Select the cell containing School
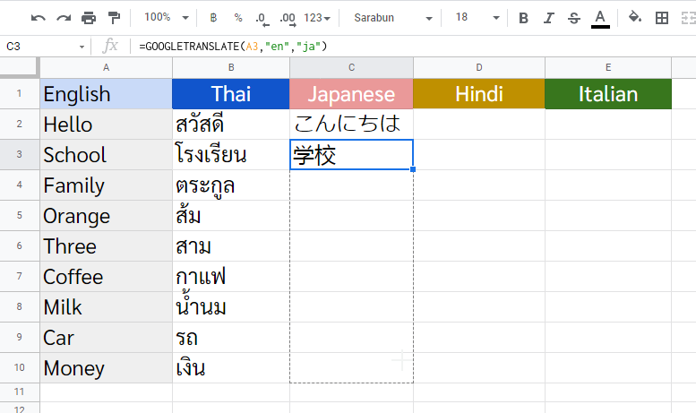The height and width of the screenshot is (413, 696). click(x=106, y=155)
